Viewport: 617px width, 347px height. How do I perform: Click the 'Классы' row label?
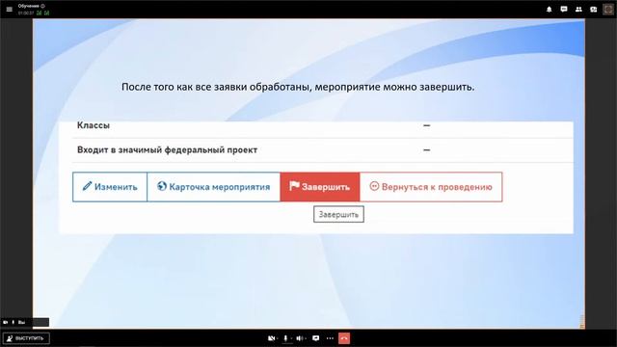[94, 125]
